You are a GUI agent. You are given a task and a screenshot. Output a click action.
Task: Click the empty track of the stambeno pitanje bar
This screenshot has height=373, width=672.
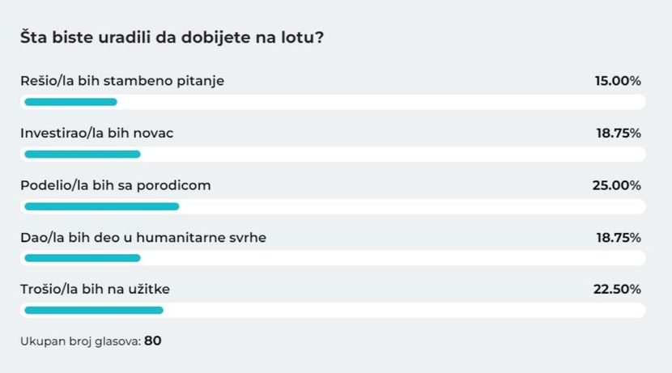(x=381, y=102)
